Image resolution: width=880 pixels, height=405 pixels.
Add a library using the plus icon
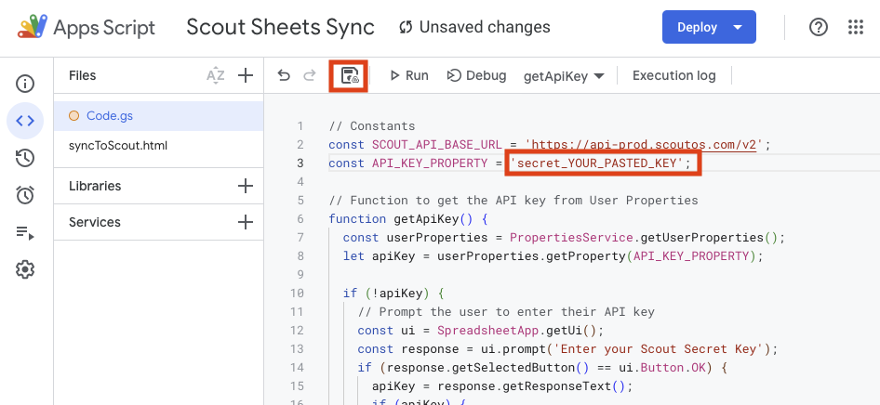click(246, 186)
